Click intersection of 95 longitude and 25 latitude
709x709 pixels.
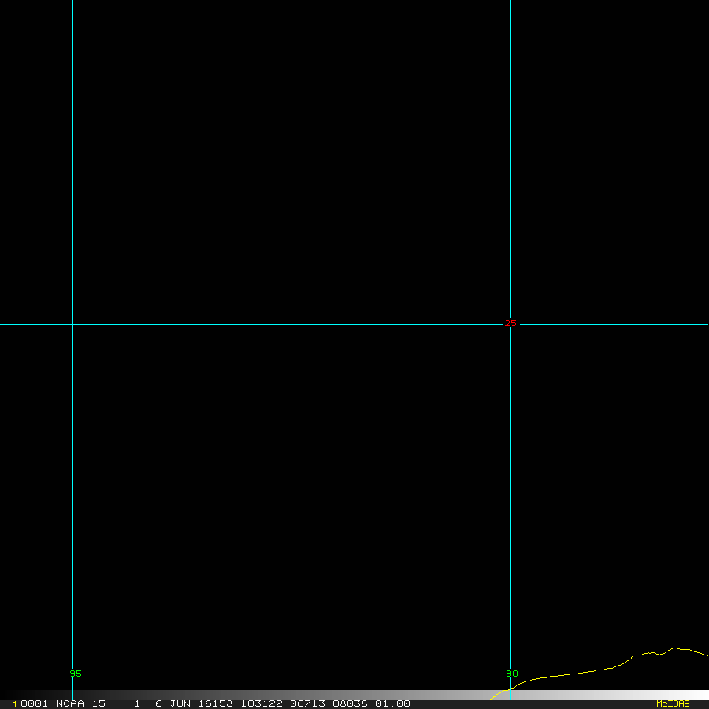point(72,325)
